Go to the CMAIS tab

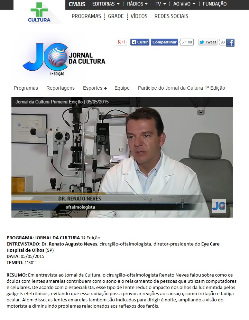pos(77,4)
